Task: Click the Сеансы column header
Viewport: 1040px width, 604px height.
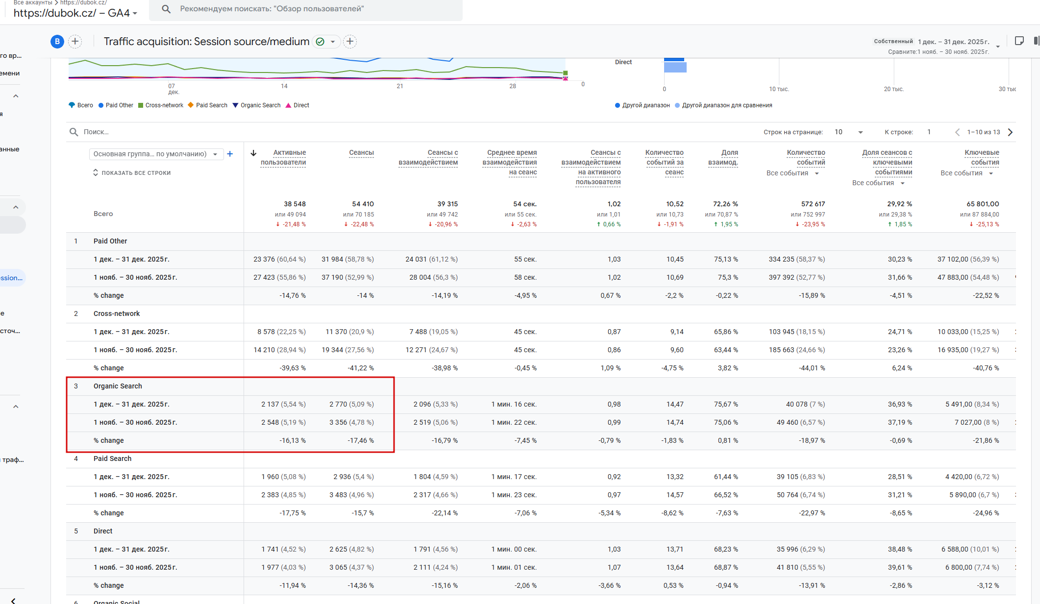Action: tap(361, 153)
